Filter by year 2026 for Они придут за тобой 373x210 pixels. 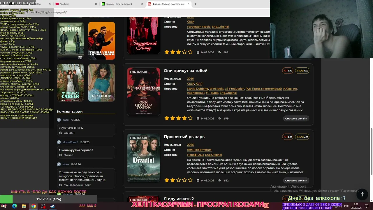coord(190,79)
